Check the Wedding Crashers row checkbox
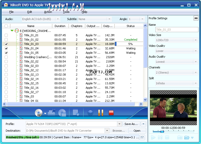Screen dimensions: 201x144 tap(6, 57)
